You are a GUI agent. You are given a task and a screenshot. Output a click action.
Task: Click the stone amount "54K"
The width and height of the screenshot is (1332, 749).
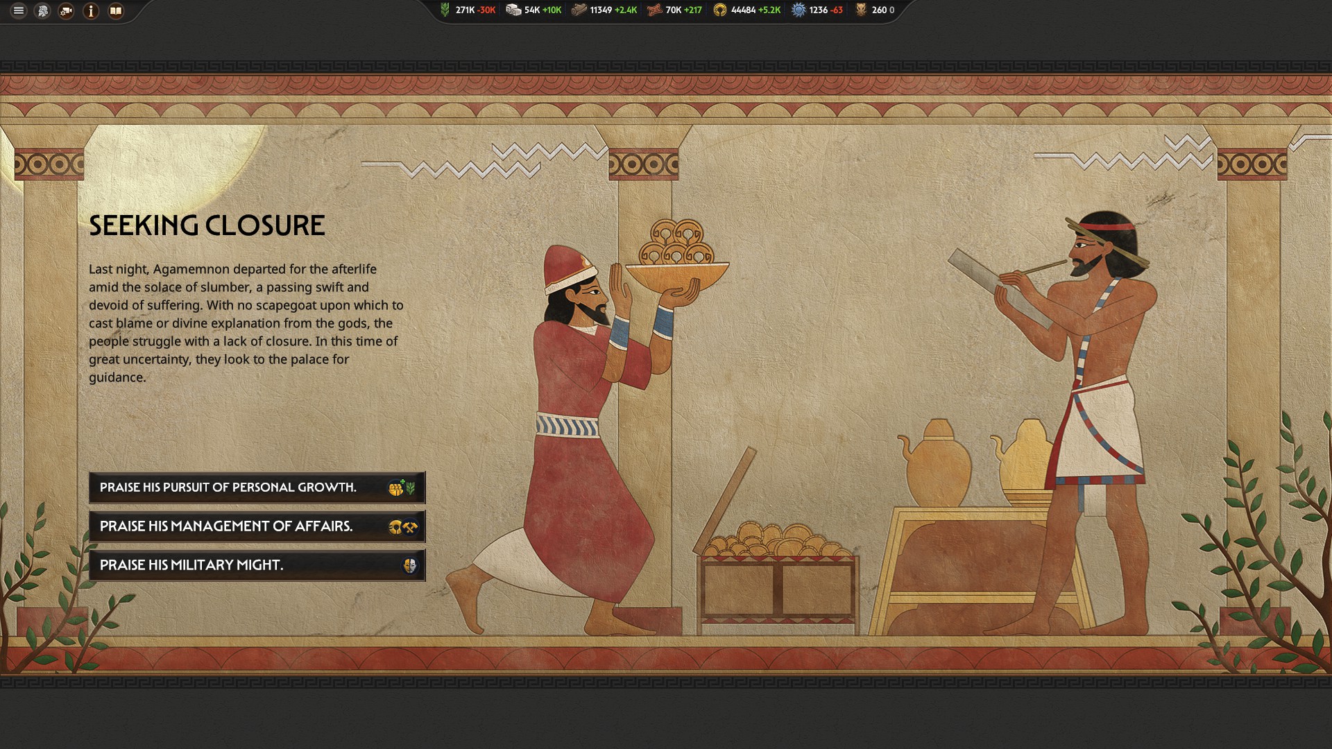click(x=532, y=10)
